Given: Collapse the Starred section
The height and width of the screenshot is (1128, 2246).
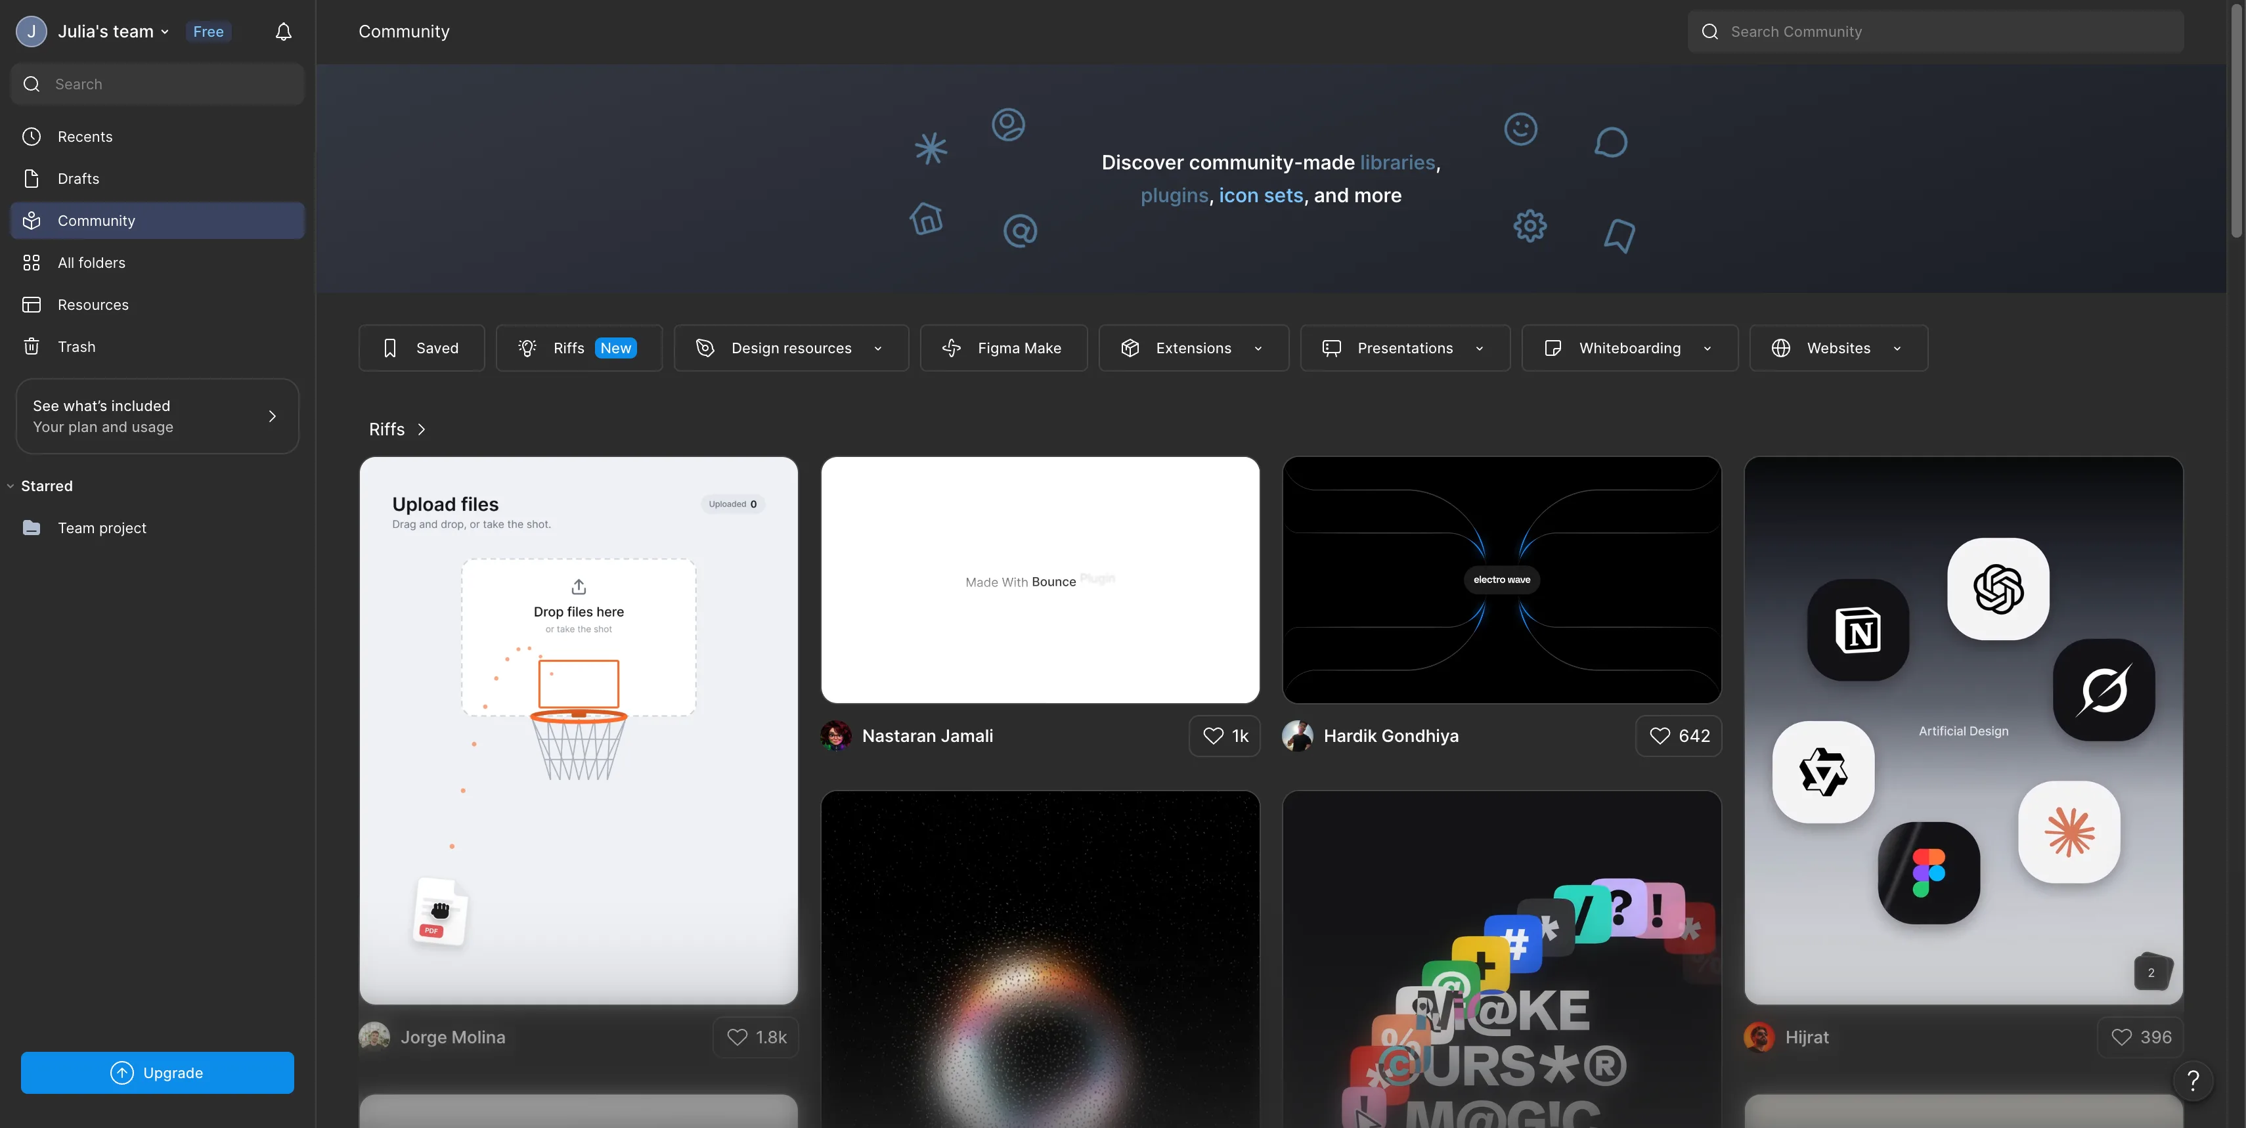Looking at the screenshot, I should click(x=11, y=487).
